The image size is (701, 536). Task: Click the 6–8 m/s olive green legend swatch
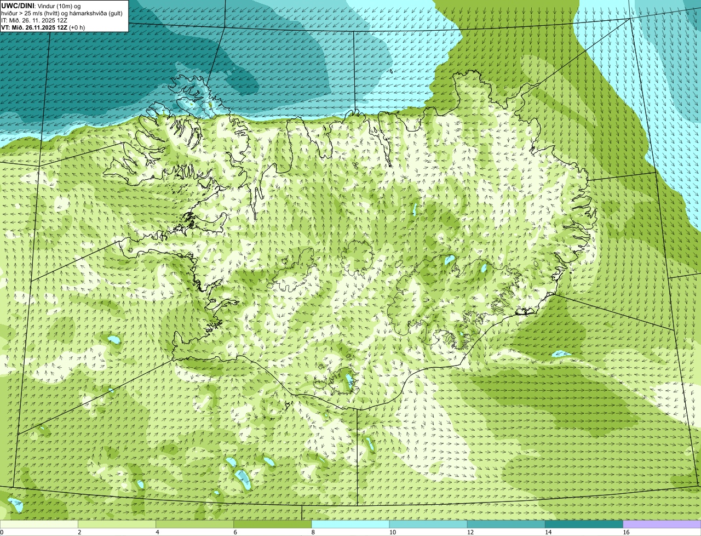pos(273,524)
